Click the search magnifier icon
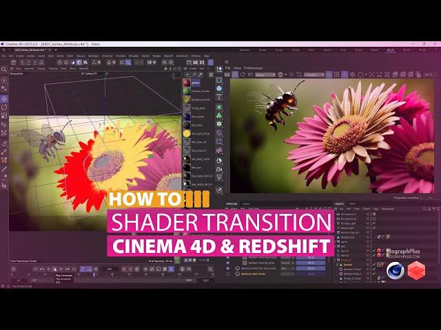The width and height of the screenshot is (441, 330). [x=4, y=69]
